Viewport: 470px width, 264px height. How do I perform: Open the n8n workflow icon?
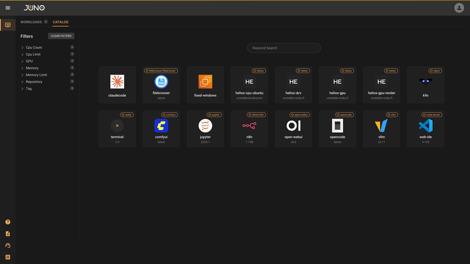coord(249,126)
